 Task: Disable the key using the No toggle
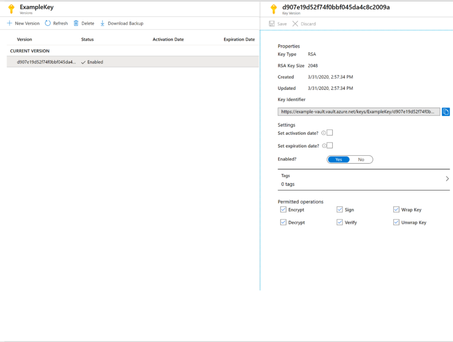[361, 159]
